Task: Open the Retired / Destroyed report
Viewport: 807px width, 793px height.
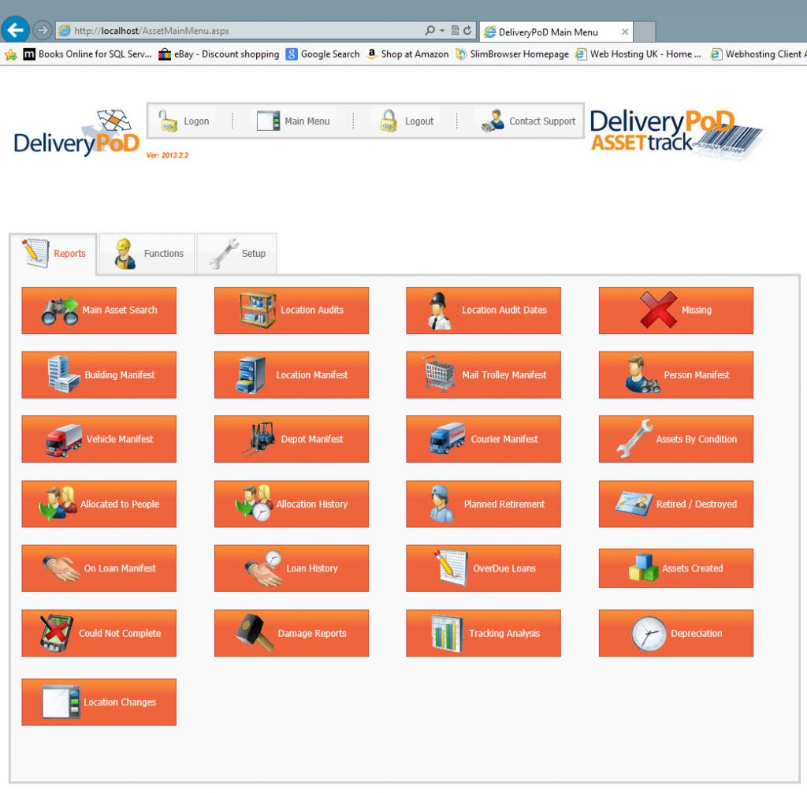Action: (675, 504)
